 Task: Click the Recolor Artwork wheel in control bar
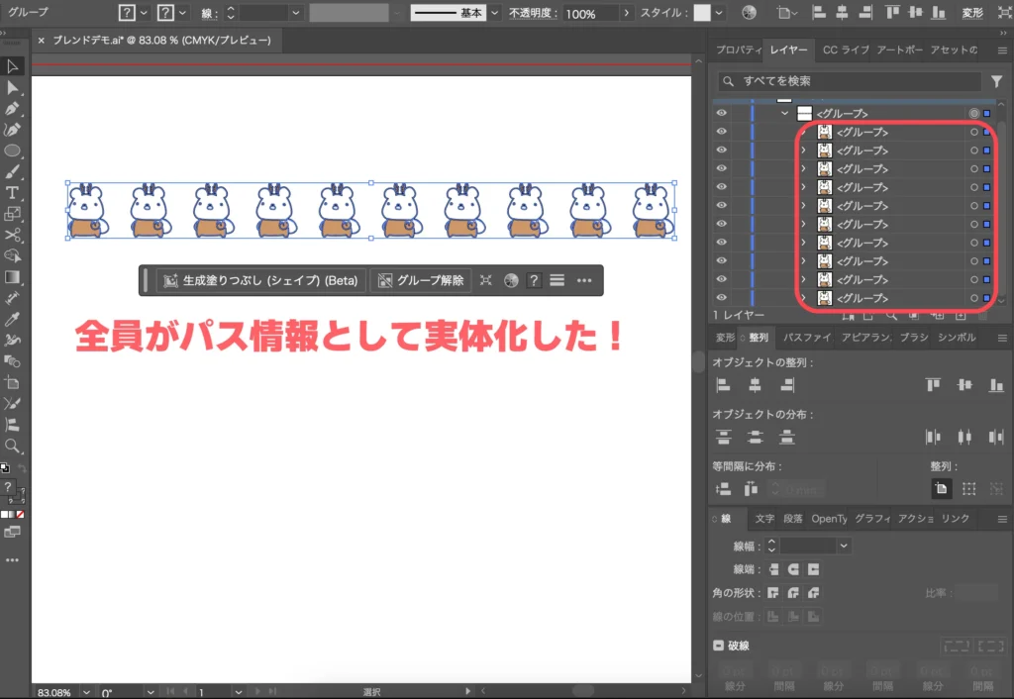coord(749,14)
